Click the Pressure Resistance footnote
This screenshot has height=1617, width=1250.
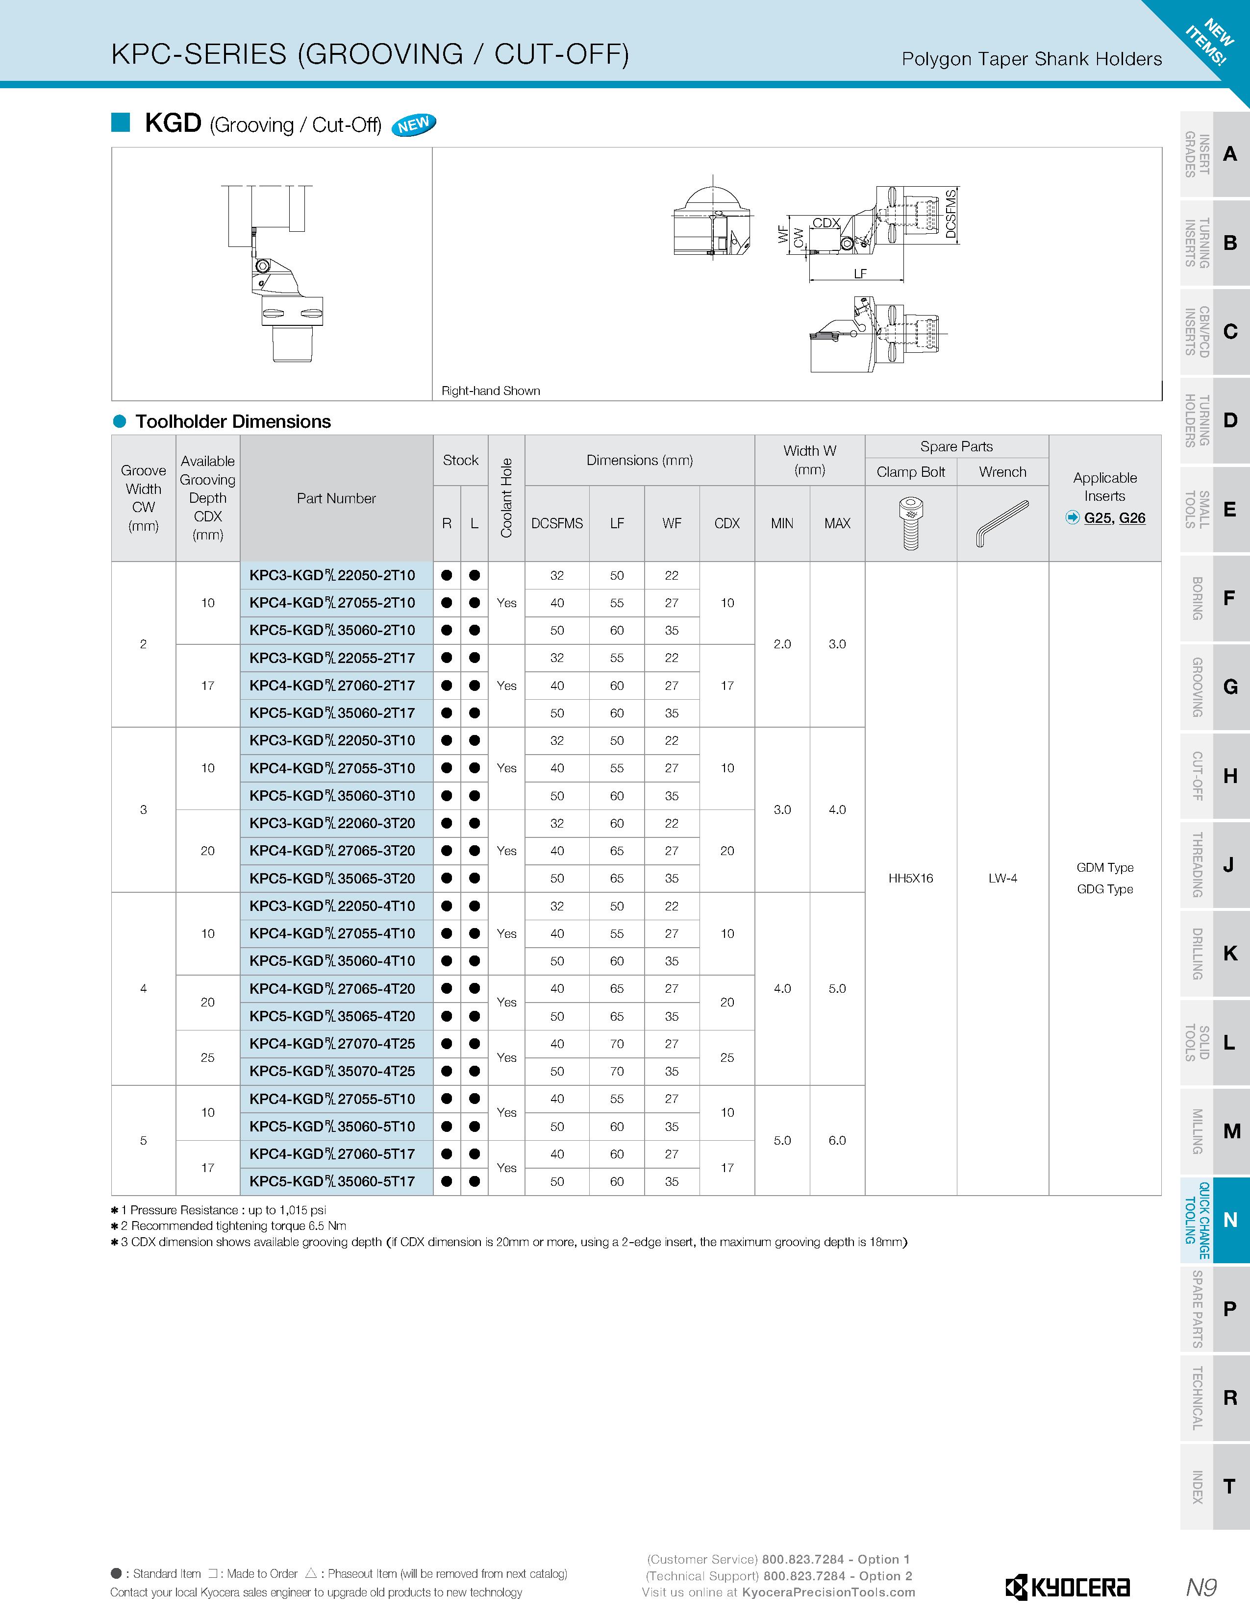(x=218, y=1210)
